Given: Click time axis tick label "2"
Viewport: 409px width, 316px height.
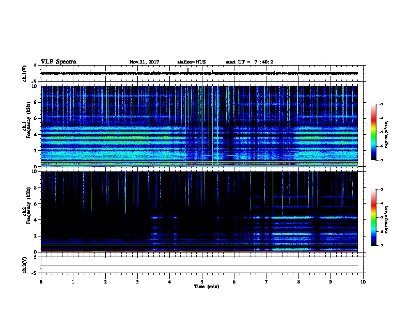Looking at the screenshot, I should (x=105, y=282).
